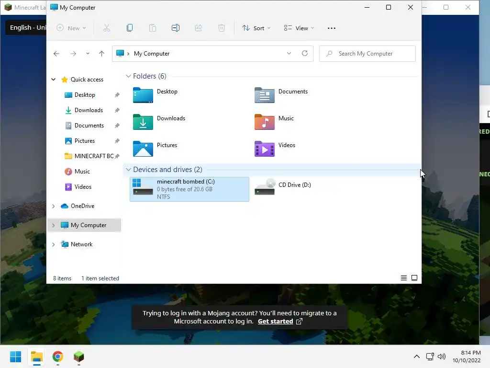The width and height of the screenshot is (490, 368).
Task: Click the Share icon in toolbar
Action: tap(199, 28)
